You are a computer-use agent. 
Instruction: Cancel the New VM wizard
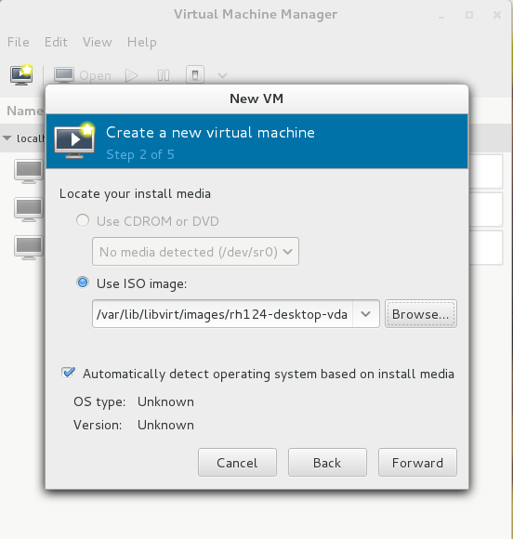(237, 463)
